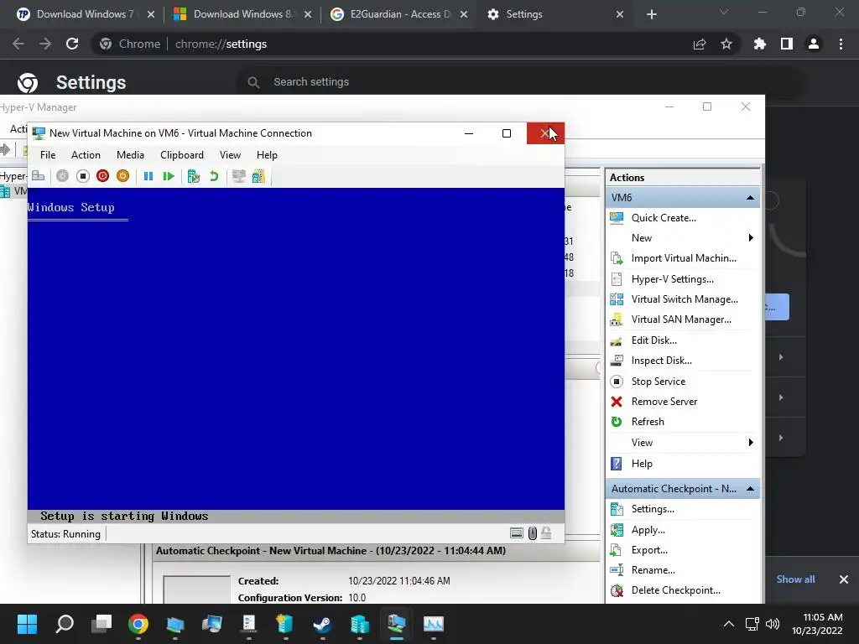Click the Rename checkpoint action
The image size is (859, 644).
point(653,570)
